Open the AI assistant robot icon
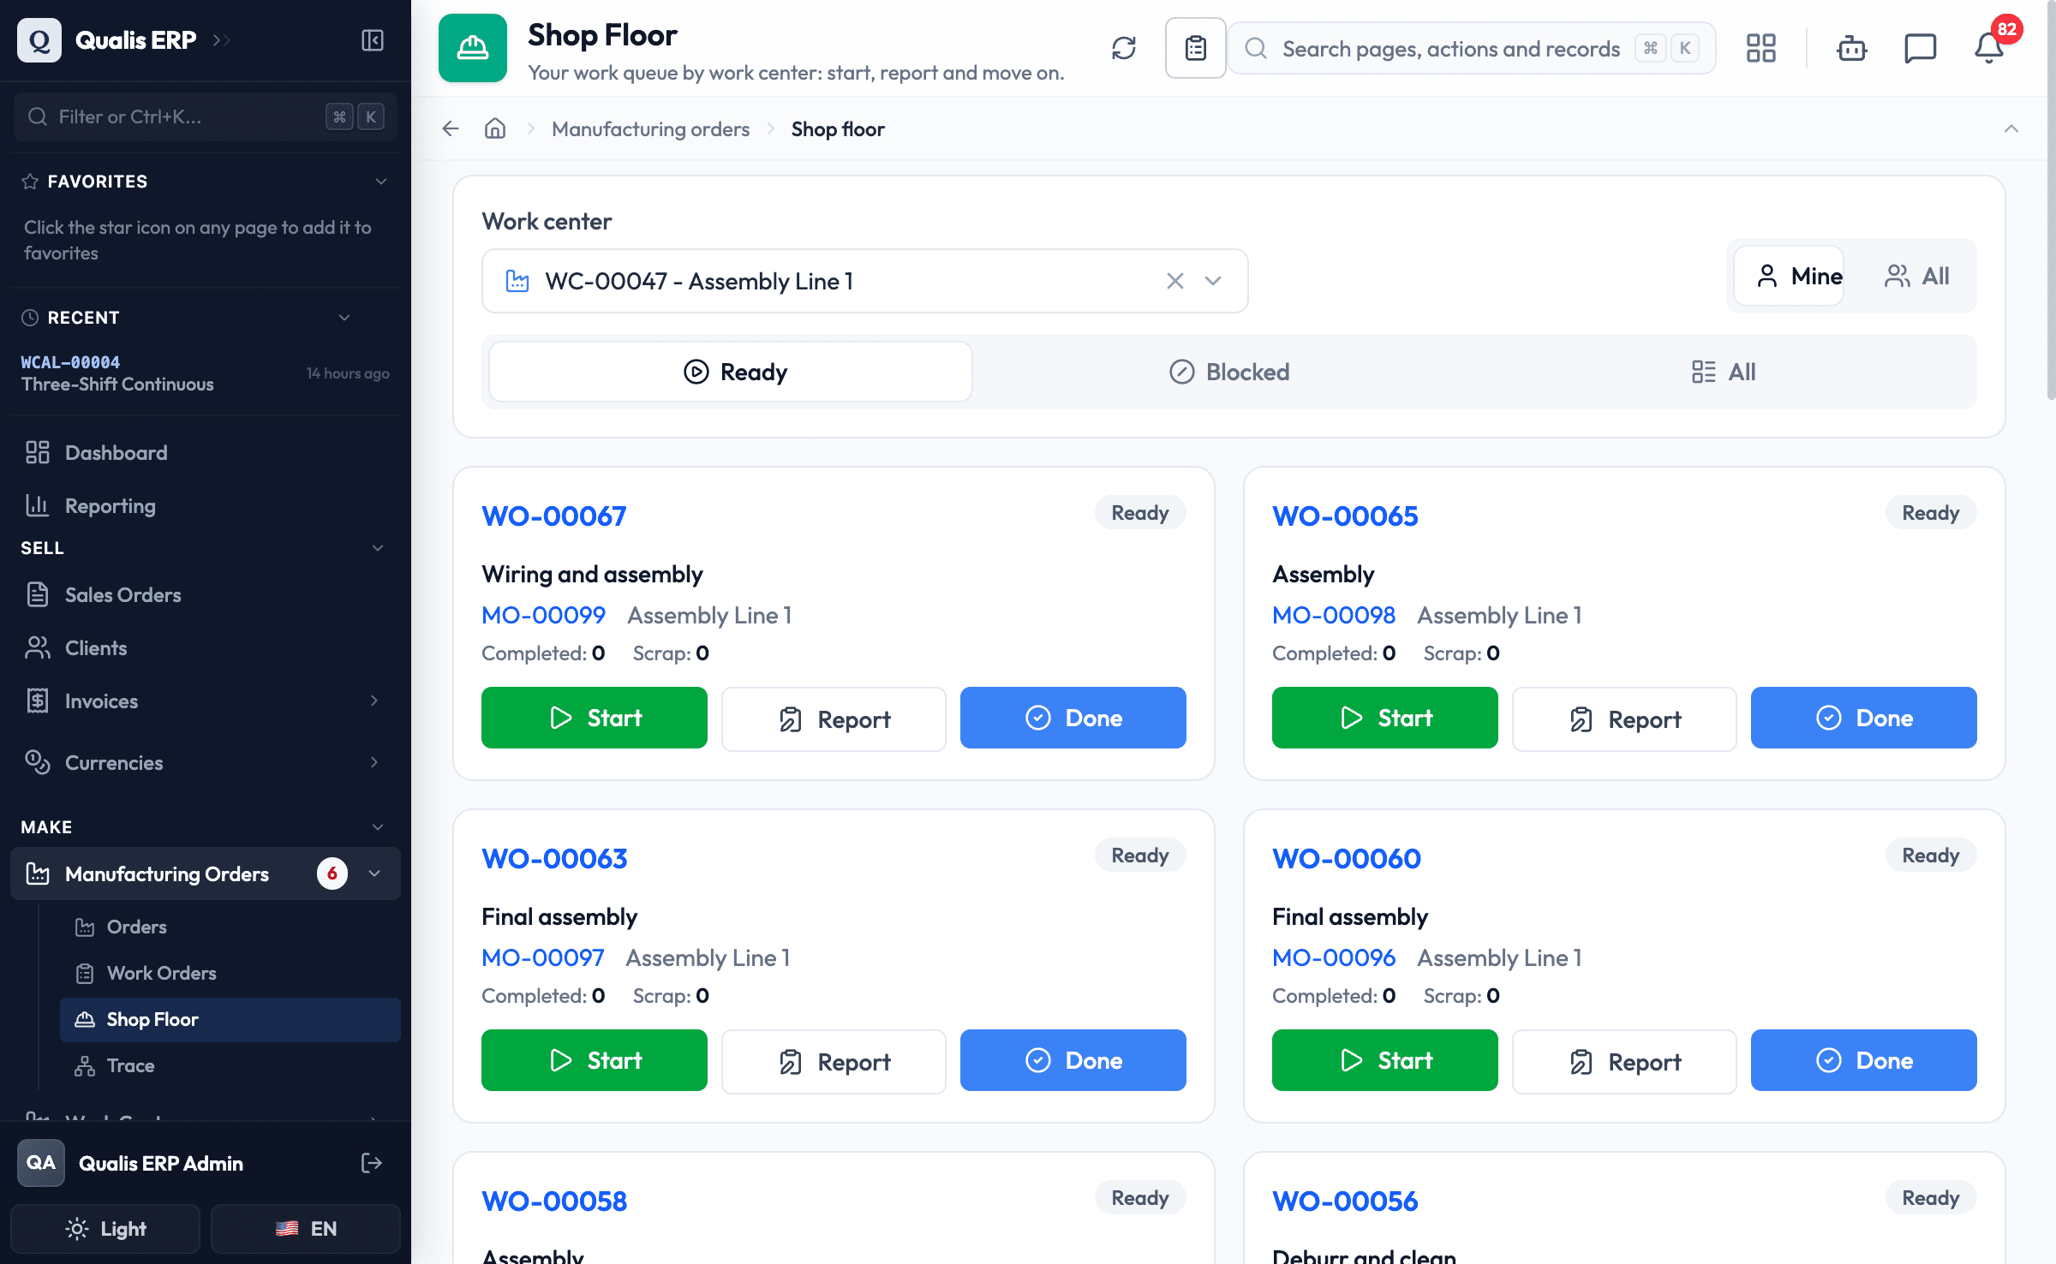Viewport: 2056px width, 1264px height. coord(1852,48)
